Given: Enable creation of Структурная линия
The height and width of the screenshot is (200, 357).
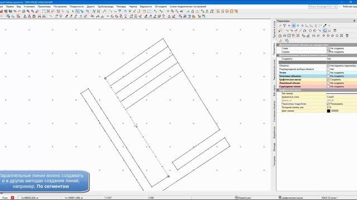Looking at the screenshot, I should [328, 87].
